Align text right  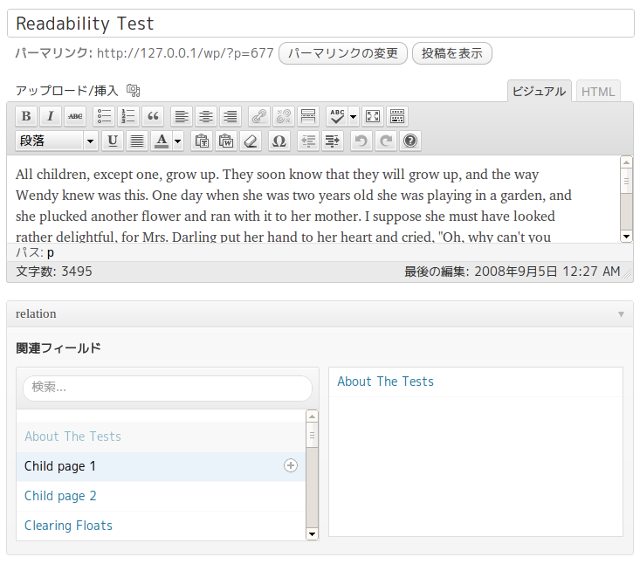click(231, 116)
